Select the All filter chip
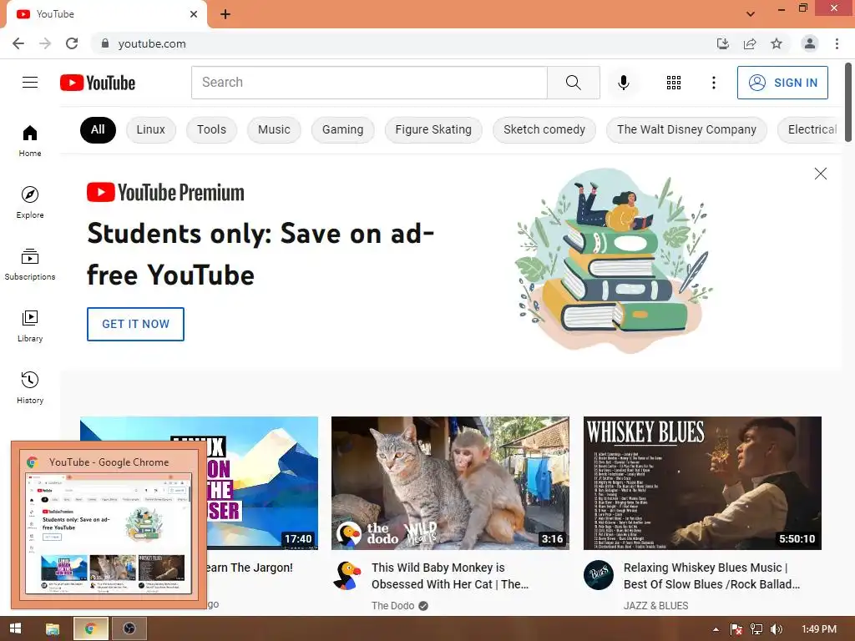 click(98, 129)
